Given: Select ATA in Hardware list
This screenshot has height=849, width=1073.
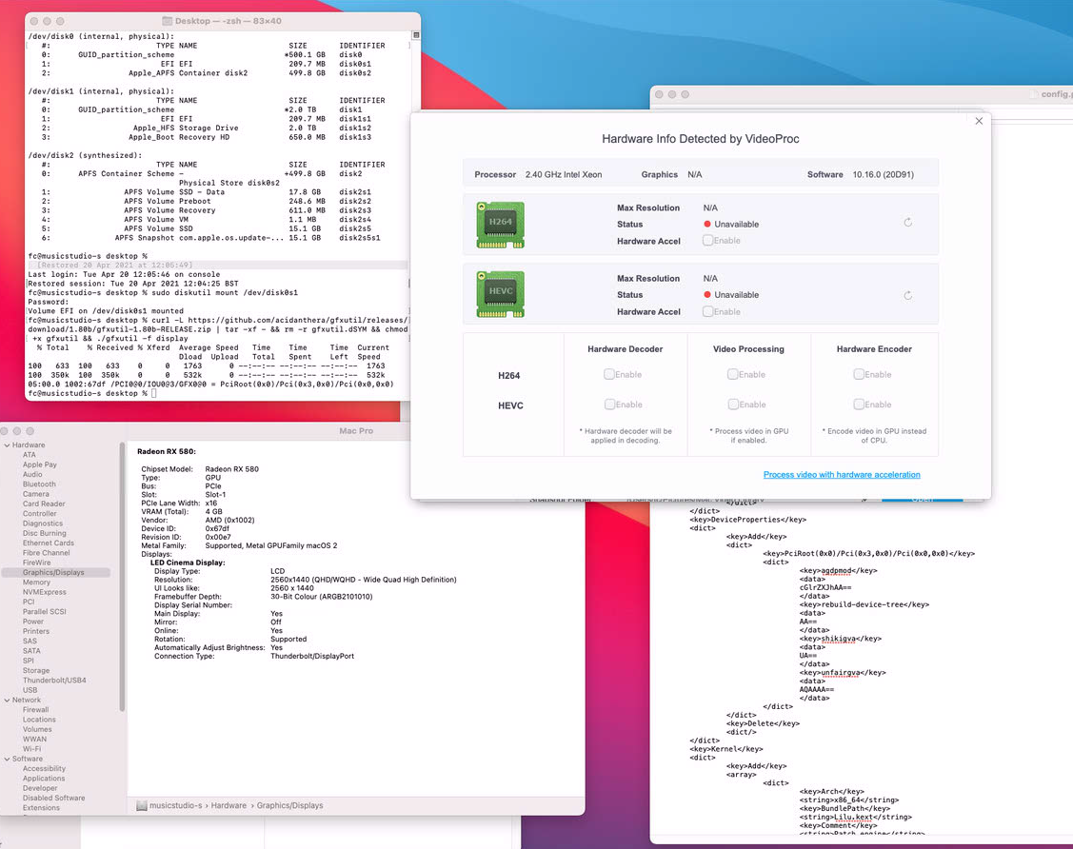Looking at the screenshot, I should (30, 455).
